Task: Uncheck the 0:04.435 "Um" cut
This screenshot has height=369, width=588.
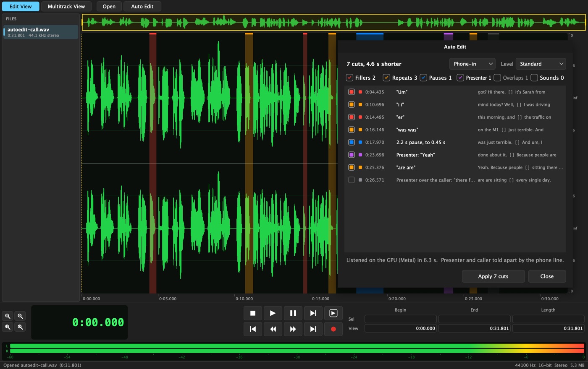Action: 352,92
